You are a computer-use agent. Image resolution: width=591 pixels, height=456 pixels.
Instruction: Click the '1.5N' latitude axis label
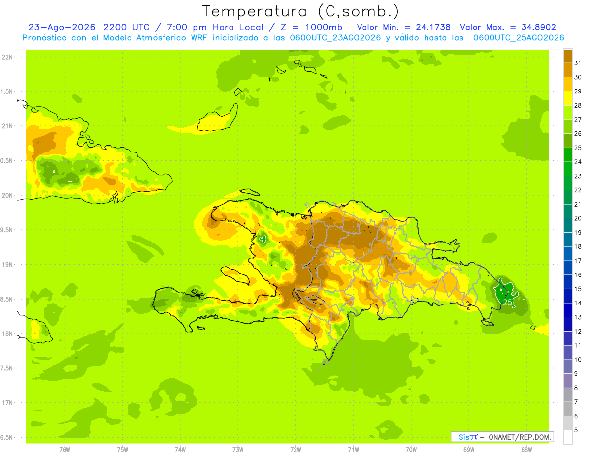click(7, 91)
